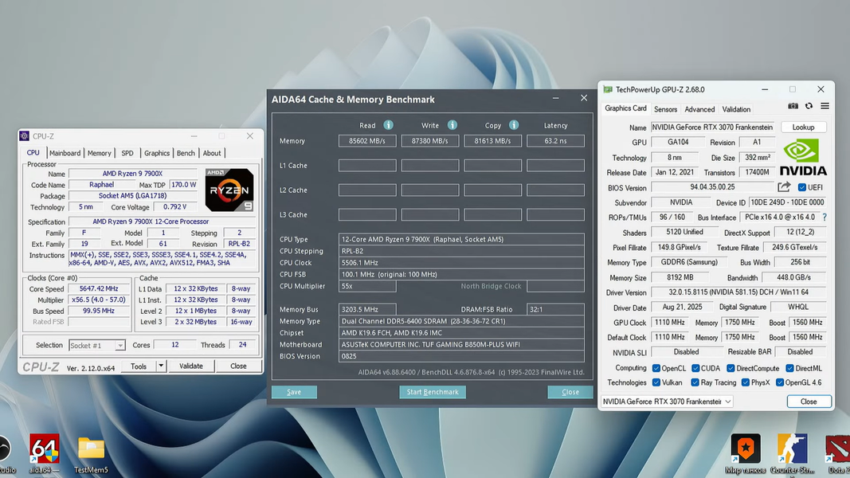
Task: Expand the Tools dropdown arrow in CPU-Z
Action: click(161, 366)
